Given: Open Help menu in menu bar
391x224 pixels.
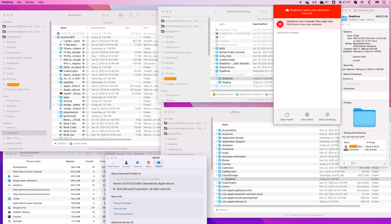Looking at the screenshot, I should pos(41,2).
